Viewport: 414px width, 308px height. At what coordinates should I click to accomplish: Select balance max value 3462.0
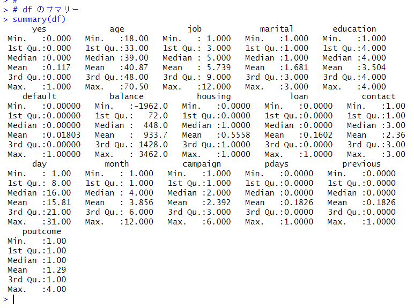pyautogui.click(x=153, y=154)
